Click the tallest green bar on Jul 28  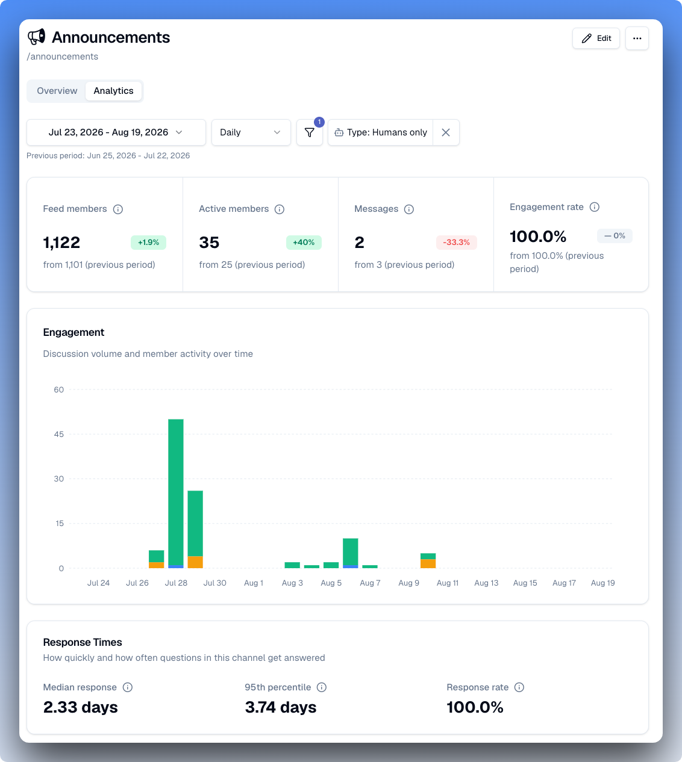[176, 492]
